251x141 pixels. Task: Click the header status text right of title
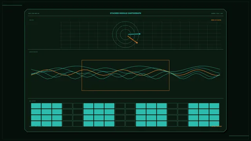217,13
